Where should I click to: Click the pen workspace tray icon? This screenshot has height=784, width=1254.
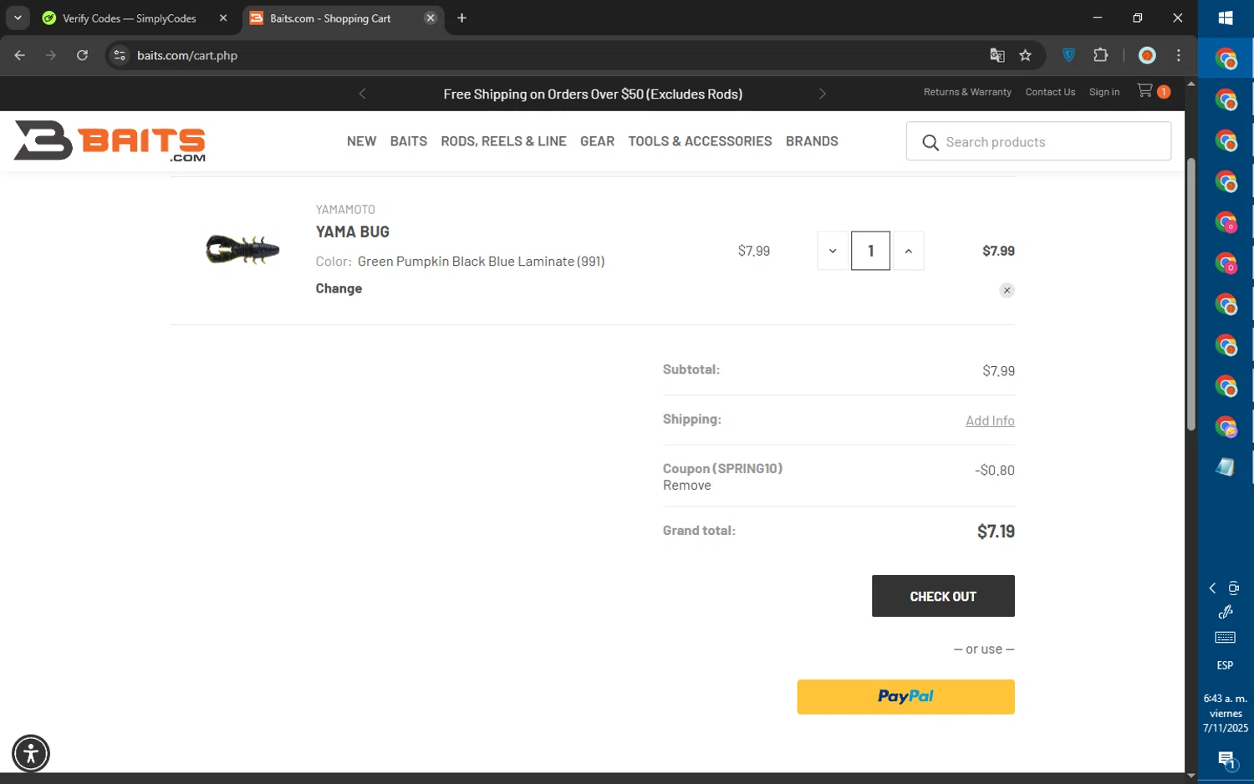[1226, 612]
